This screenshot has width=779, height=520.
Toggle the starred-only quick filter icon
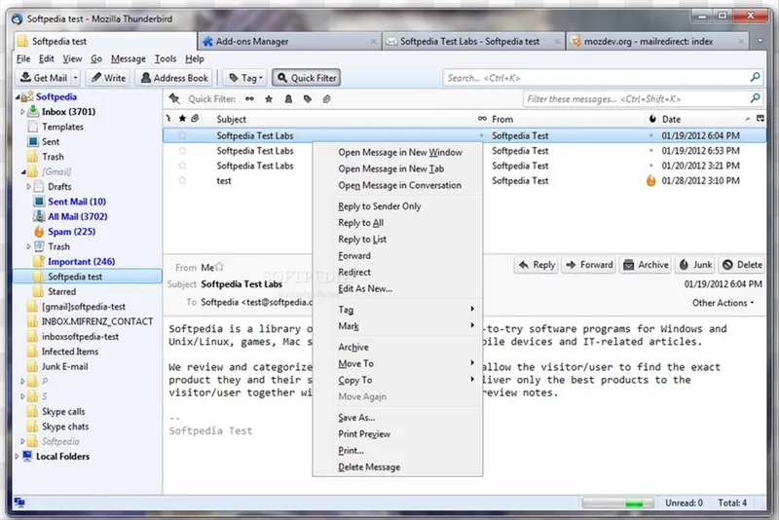[269, 98]
